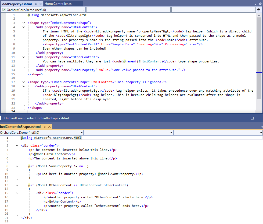Click @otherContent on line 17
The width and height of the screenshot is (263, 224).
point(62,201)
